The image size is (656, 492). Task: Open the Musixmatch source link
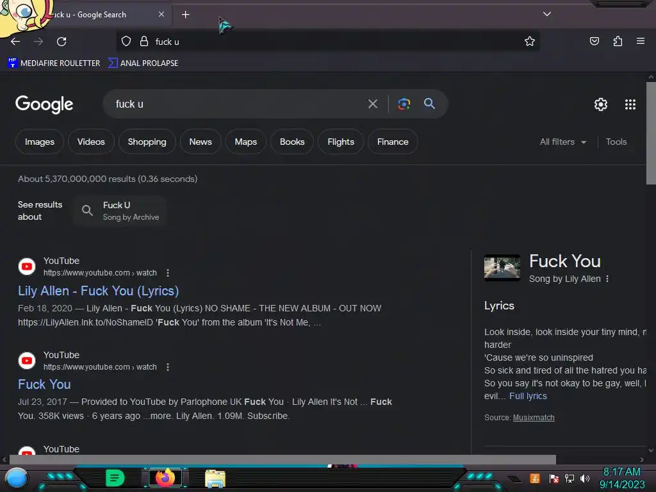(534, 418)
